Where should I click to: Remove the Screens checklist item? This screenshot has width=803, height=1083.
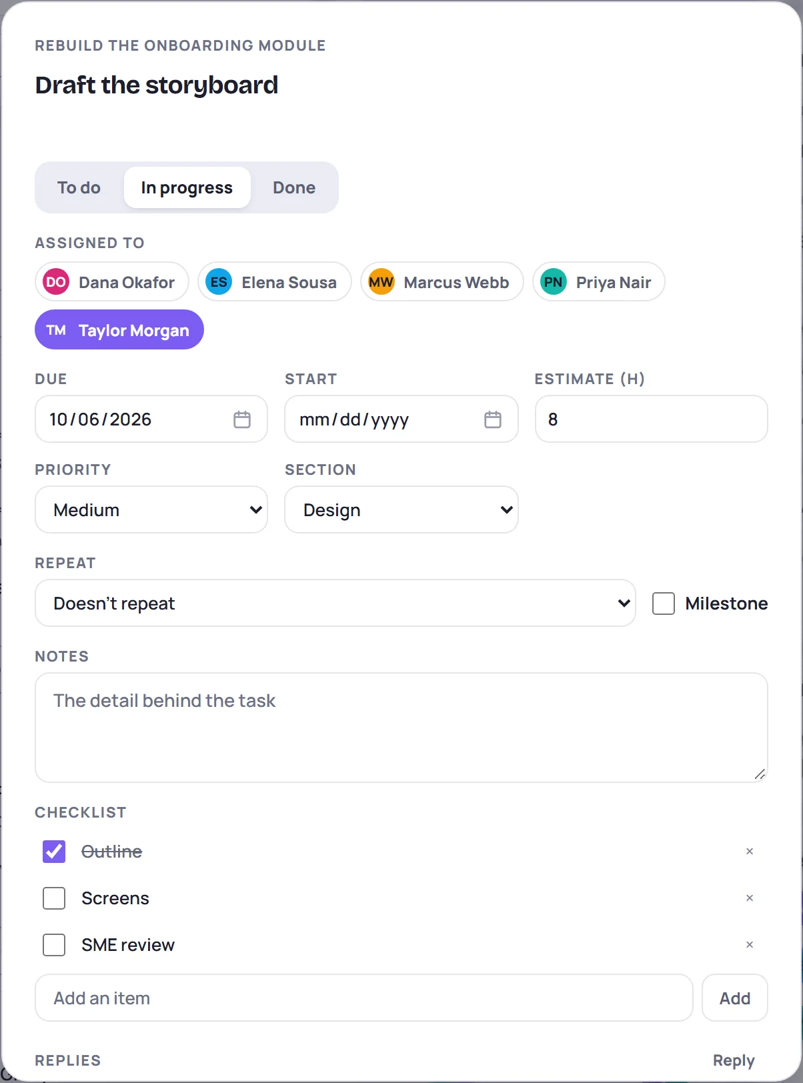[750, 898]
